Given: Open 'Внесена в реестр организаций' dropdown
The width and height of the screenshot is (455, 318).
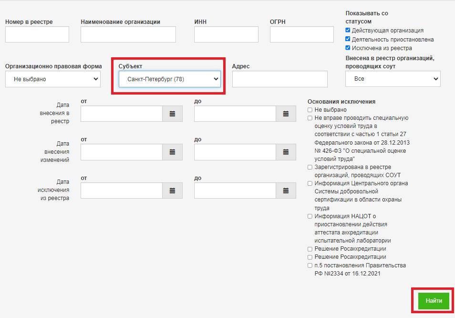Looking at the screenshot, I should (x=393, y=79).
